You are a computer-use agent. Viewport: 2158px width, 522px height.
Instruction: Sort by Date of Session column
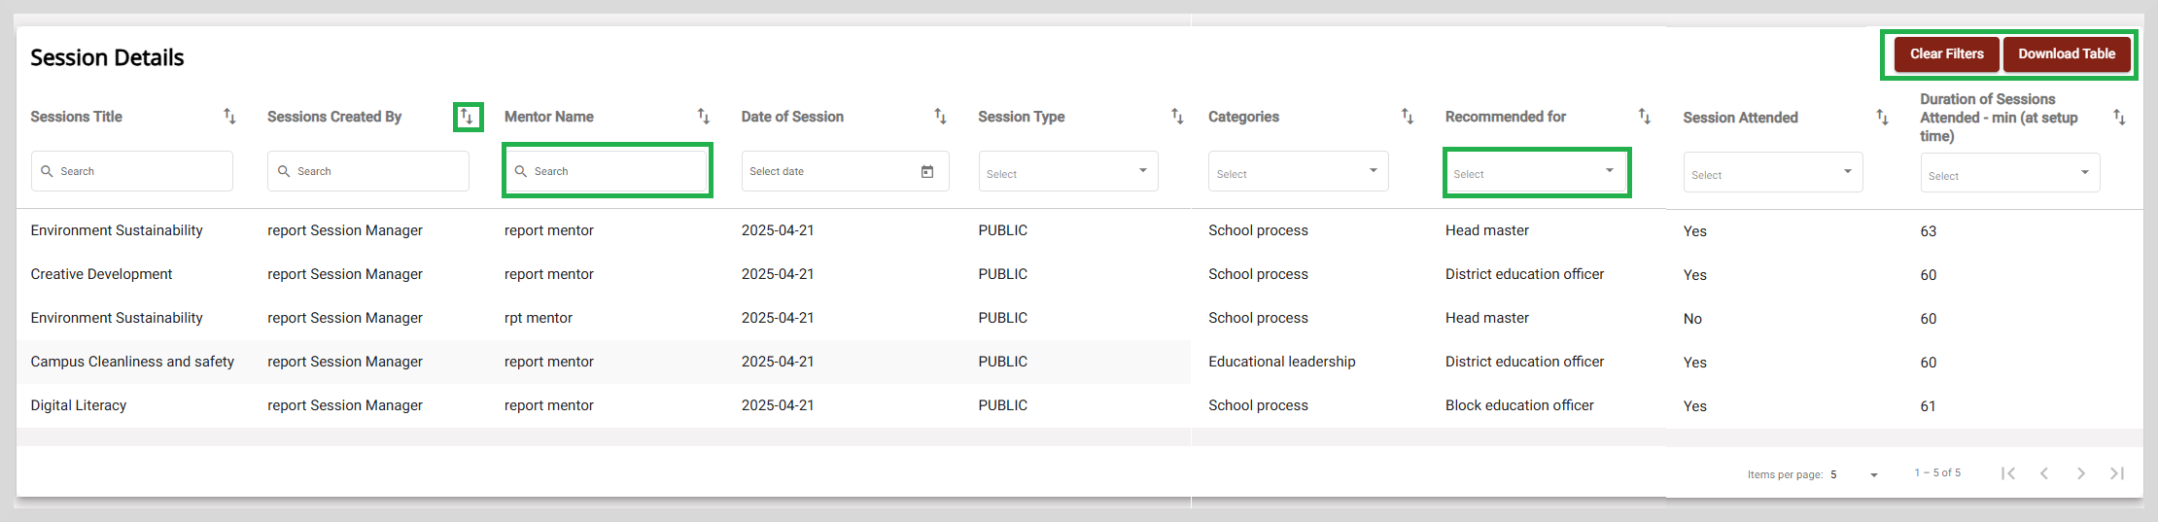[x=940, y=117]
